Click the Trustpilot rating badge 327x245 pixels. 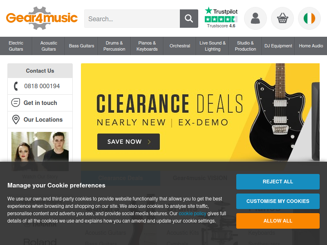[x=221, y=18]
